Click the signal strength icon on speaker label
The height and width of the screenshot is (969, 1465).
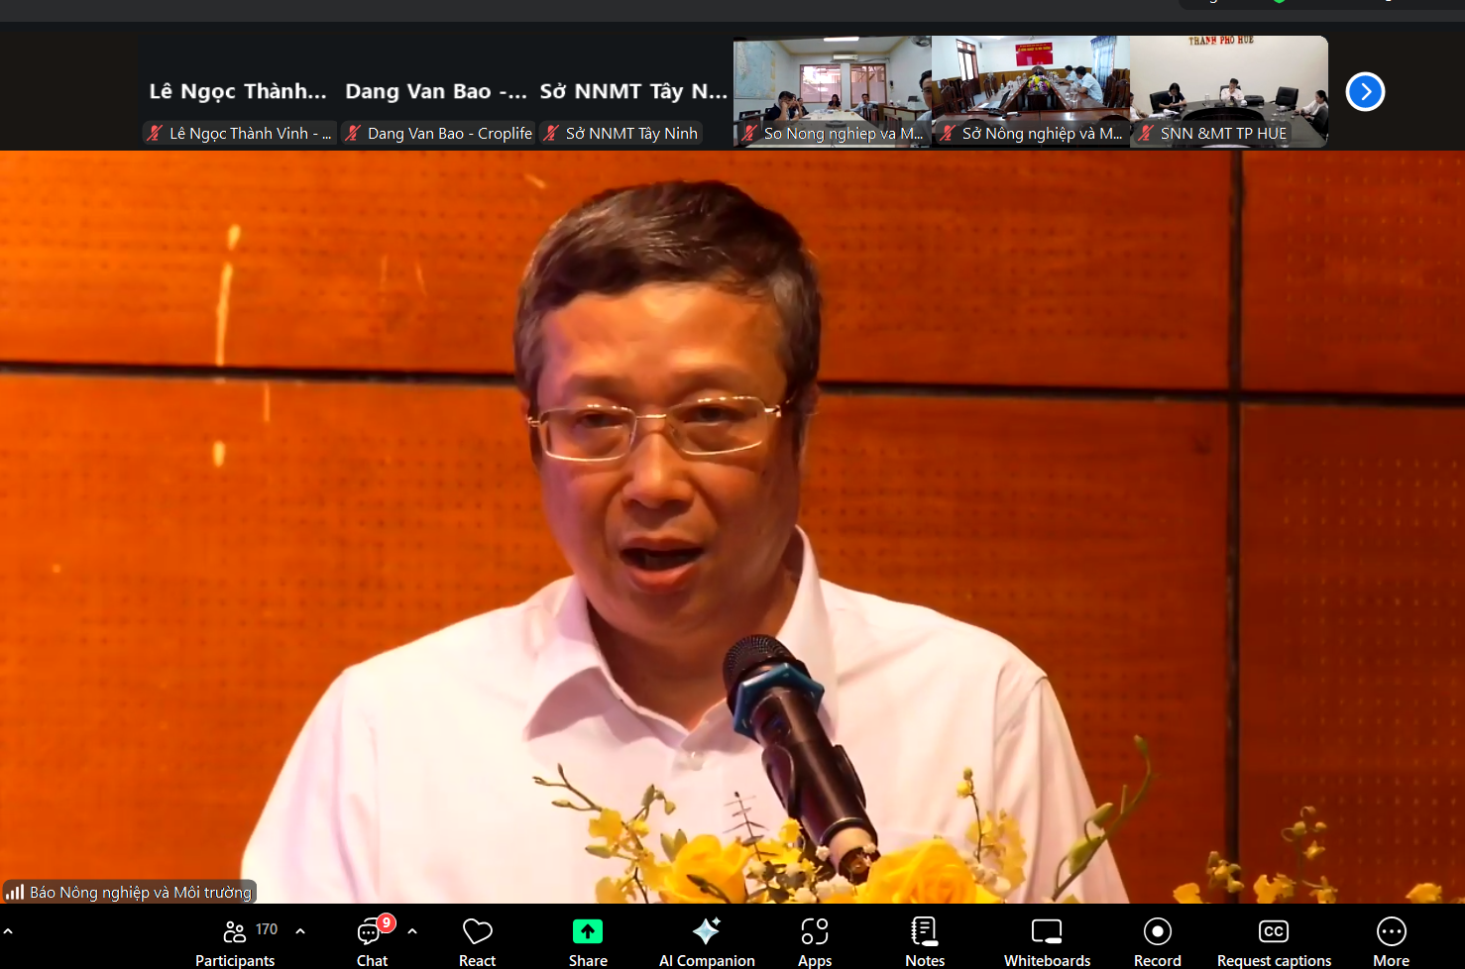[15, 892]
